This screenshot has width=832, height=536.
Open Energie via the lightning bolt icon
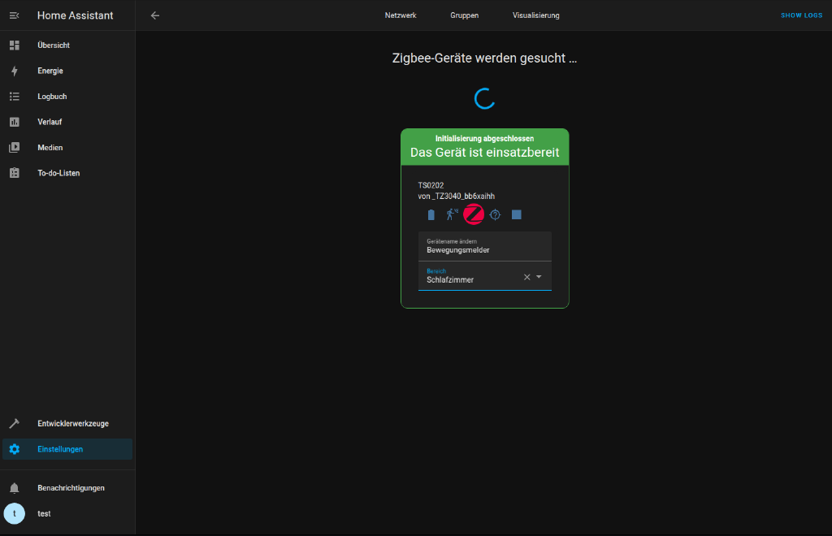click(14, 71)
